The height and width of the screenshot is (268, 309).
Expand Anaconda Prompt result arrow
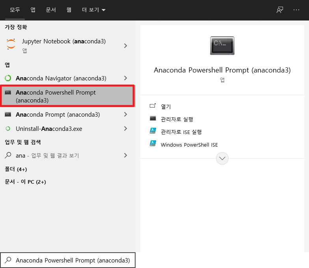click(125, 114)
